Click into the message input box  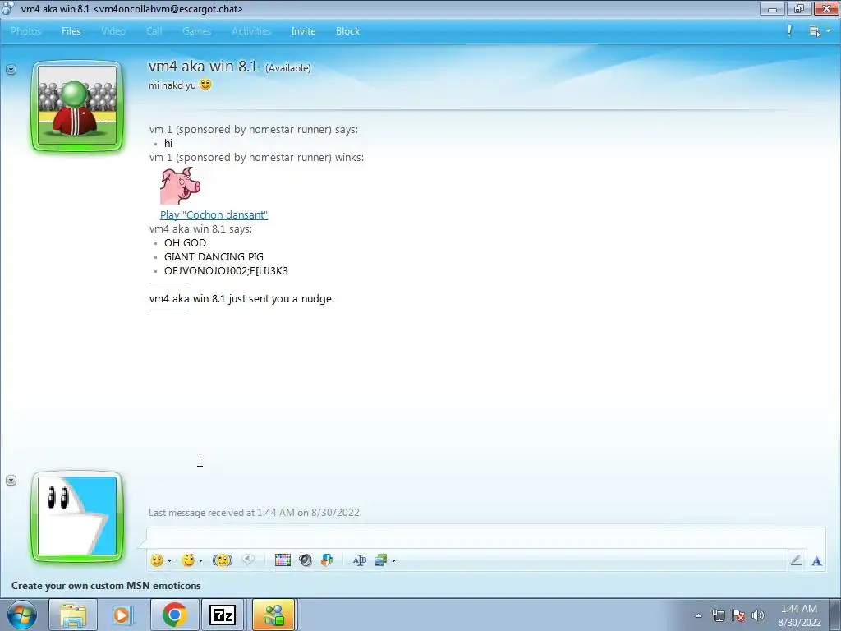tap(485, 537)
